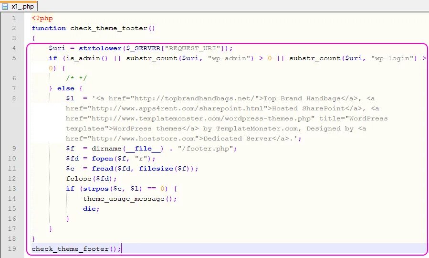The height and width of the screenshot is (258, 429).
Task: Click the 'else' keyword on line 7
Action: pyautogui.click(x=66, y=88)
